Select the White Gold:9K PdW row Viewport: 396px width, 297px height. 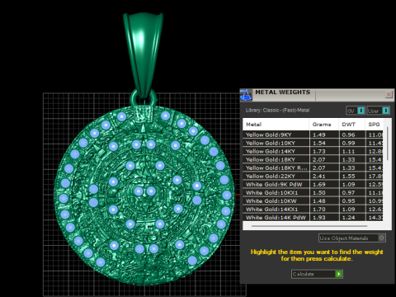[313, 184]
